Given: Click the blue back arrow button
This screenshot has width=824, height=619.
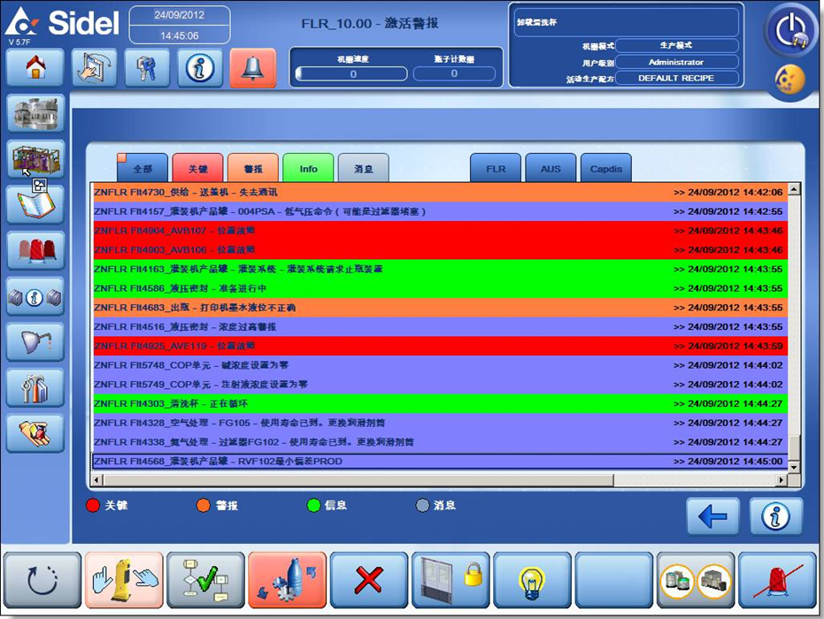Looking at the screenshot, I should click(x=712, y=516).
